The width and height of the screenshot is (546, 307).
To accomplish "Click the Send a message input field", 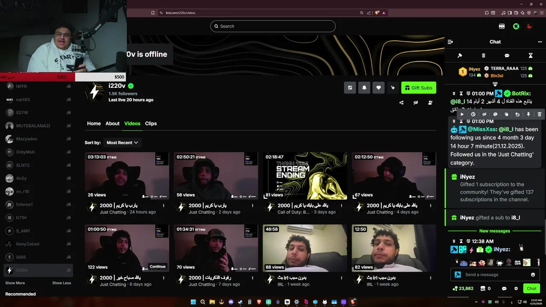I will point(495,275).
